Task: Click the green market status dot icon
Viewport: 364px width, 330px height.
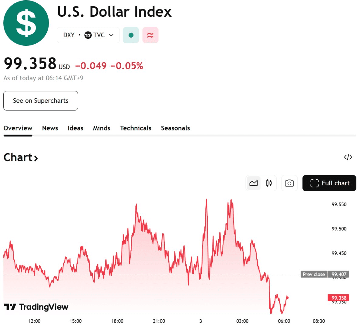Action: pyautogui.click(x=131, y=35)
